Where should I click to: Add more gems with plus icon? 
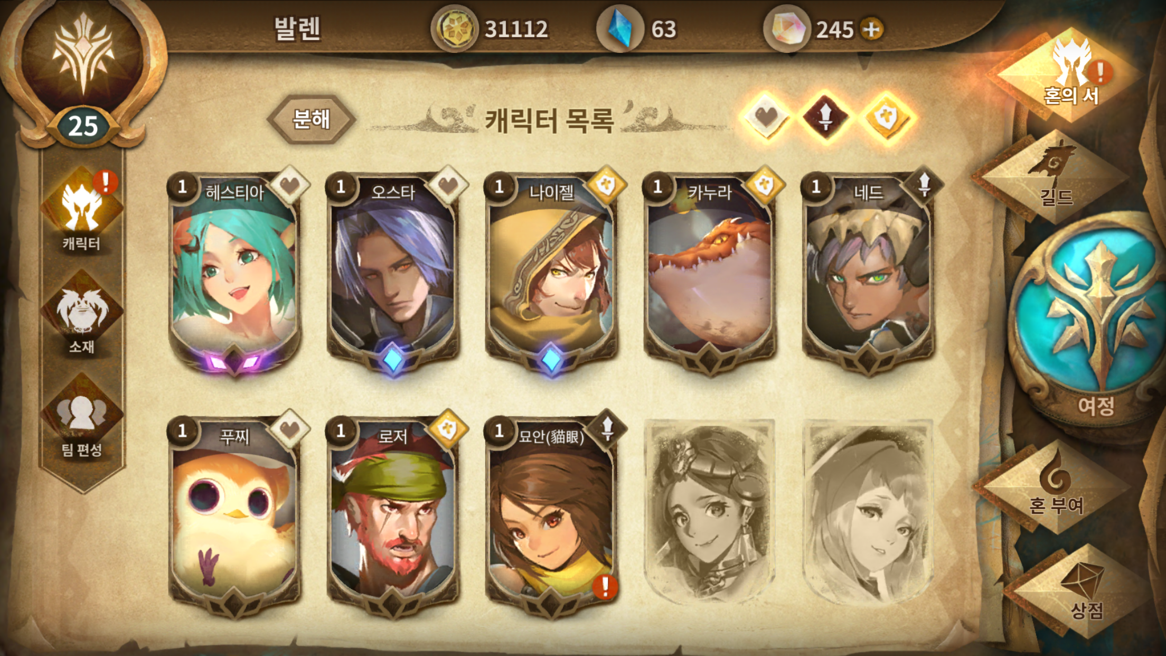(x=872, y=29)
